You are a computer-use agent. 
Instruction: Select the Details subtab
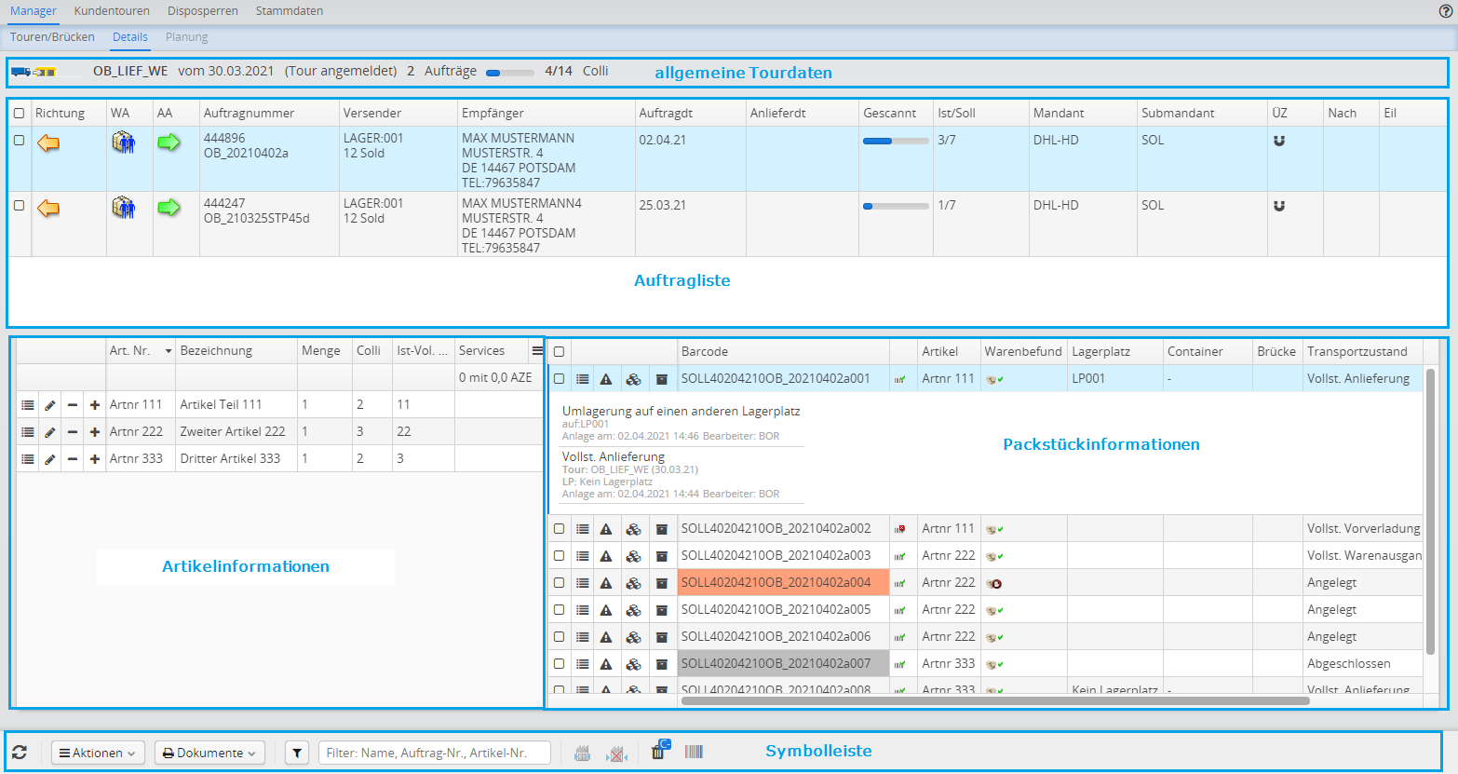(130, 37)
